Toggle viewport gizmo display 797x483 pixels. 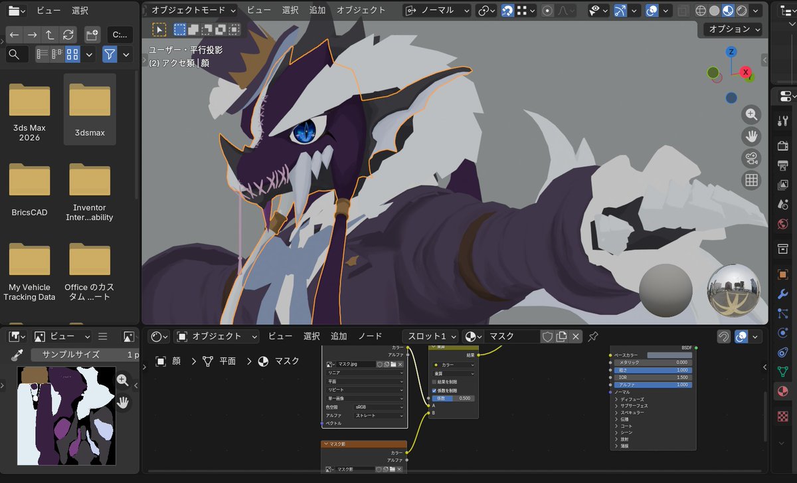click(620, 11)
